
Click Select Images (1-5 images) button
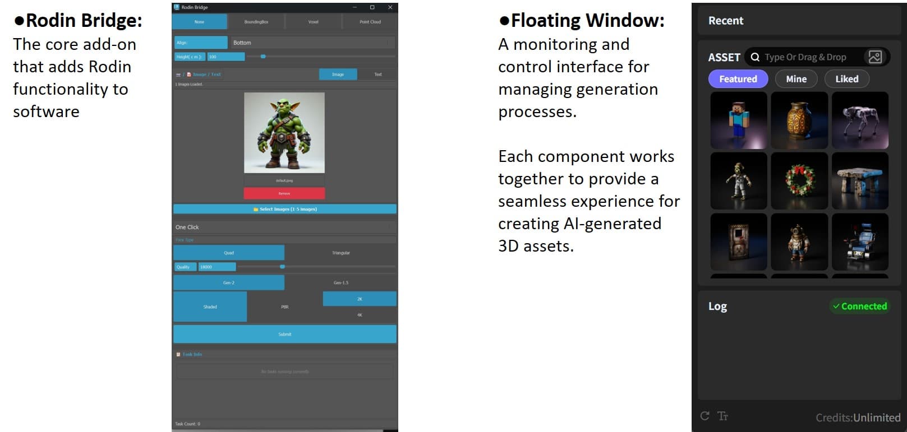coord(285,209)
